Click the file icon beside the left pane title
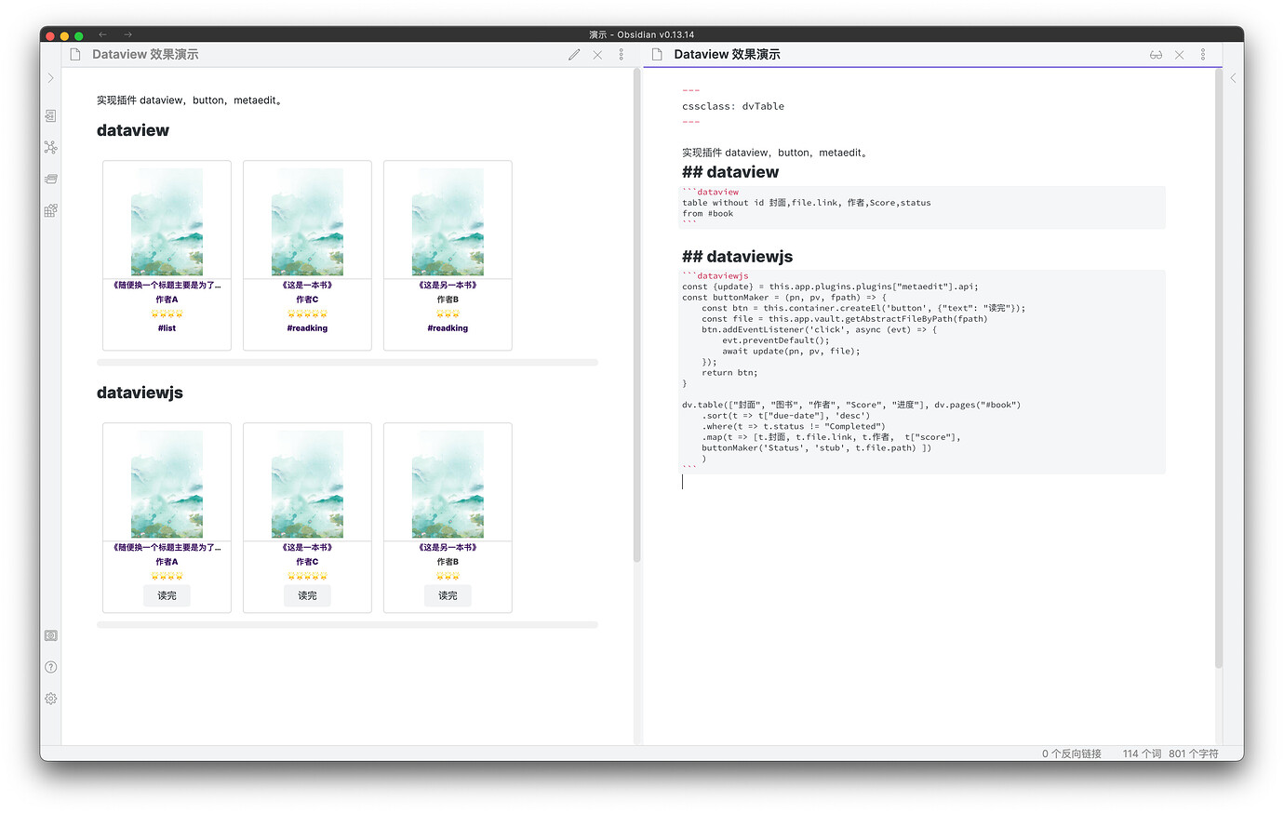 (74, 54)
